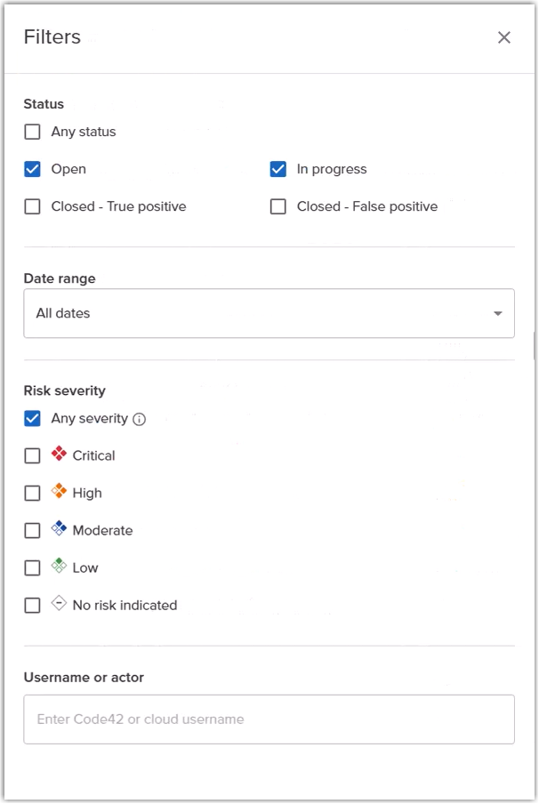The width and height of the screenshot is (539, 804).
Task: Click the Username or actor input field
Action: tap(269, 719)
